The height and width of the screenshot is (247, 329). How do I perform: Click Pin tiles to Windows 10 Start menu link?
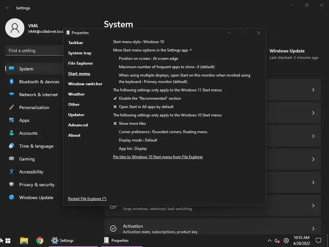(158, 157)
